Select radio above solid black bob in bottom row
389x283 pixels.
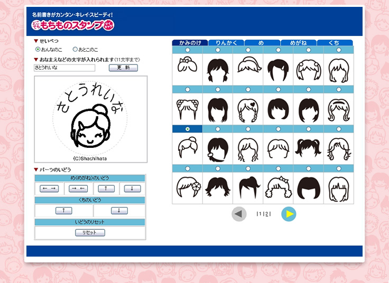tap(308, 168)
